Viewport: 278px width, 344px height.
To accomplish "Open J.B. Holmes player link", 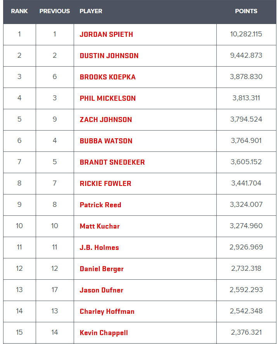I will pos(99,247).
